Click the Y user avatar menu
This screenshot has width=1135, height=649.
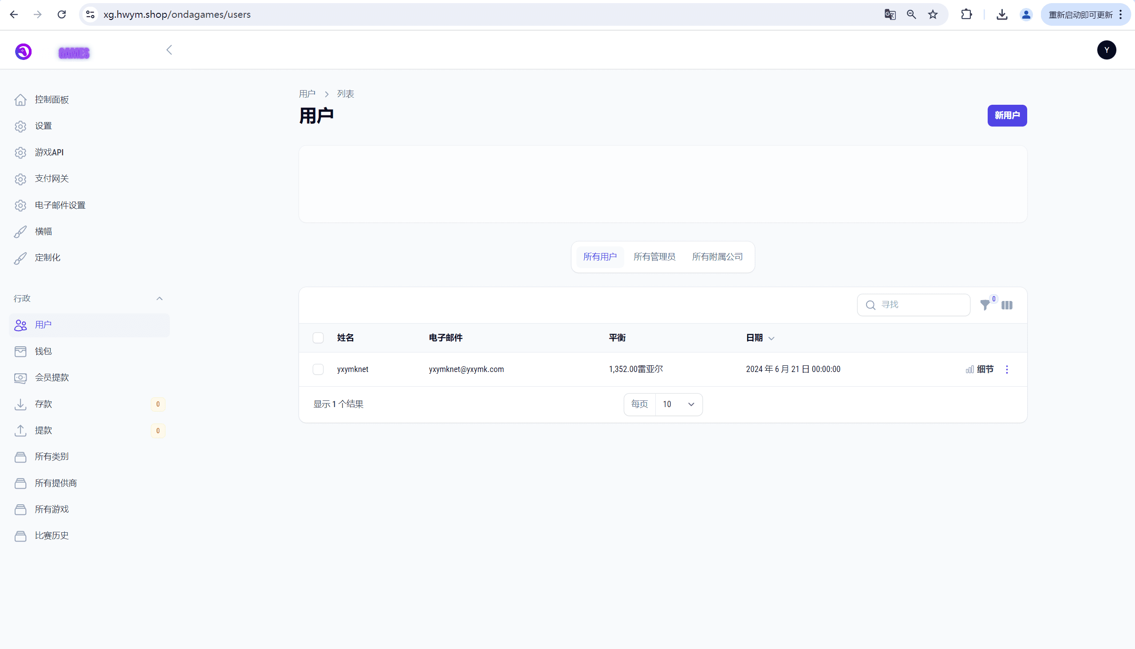1106,50
